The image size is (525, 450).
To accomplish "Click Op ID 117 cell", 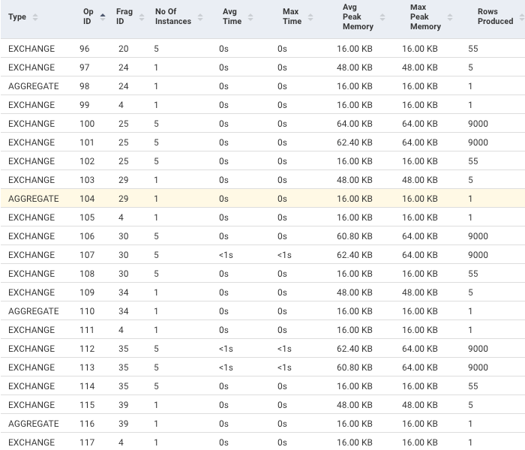I will point(87,442).
